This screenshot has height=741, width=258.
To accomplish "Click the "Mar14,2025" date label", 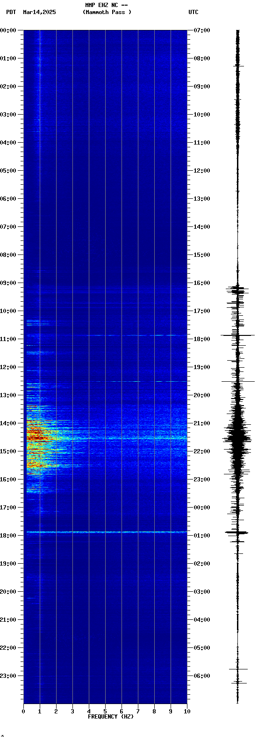I will [39, 12].
